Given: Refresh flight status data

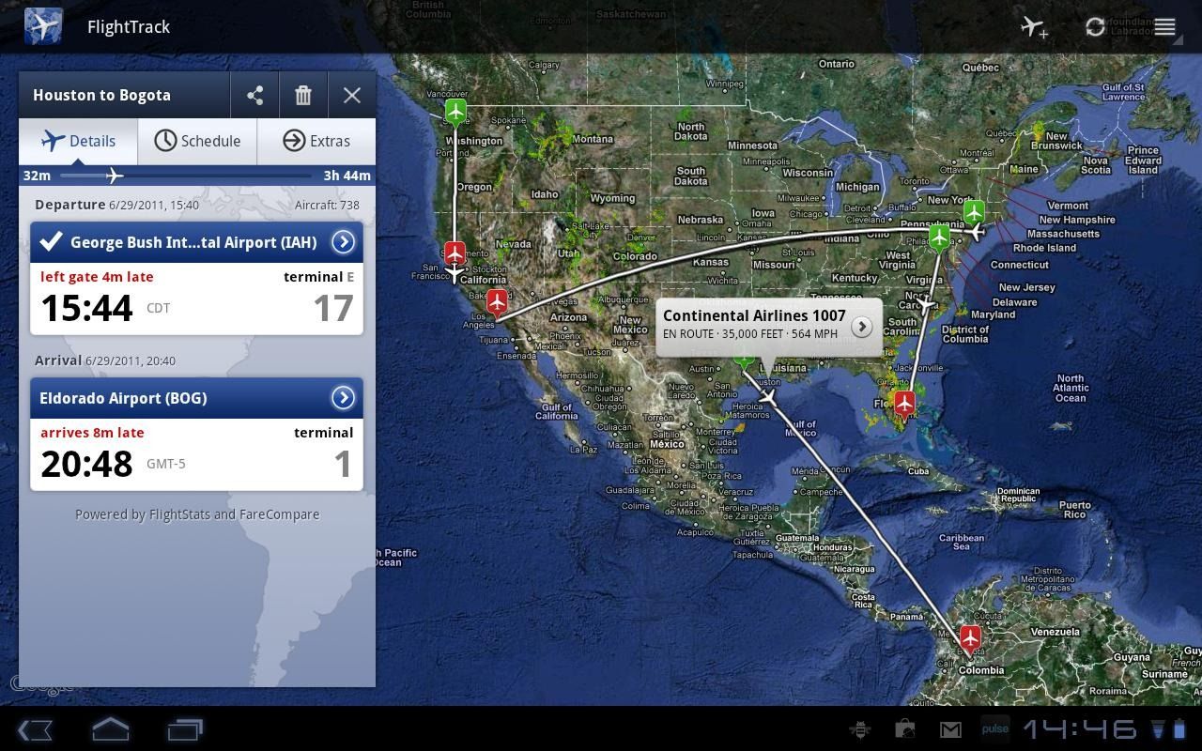Looking at the screenshot, I should (1095, 26).
